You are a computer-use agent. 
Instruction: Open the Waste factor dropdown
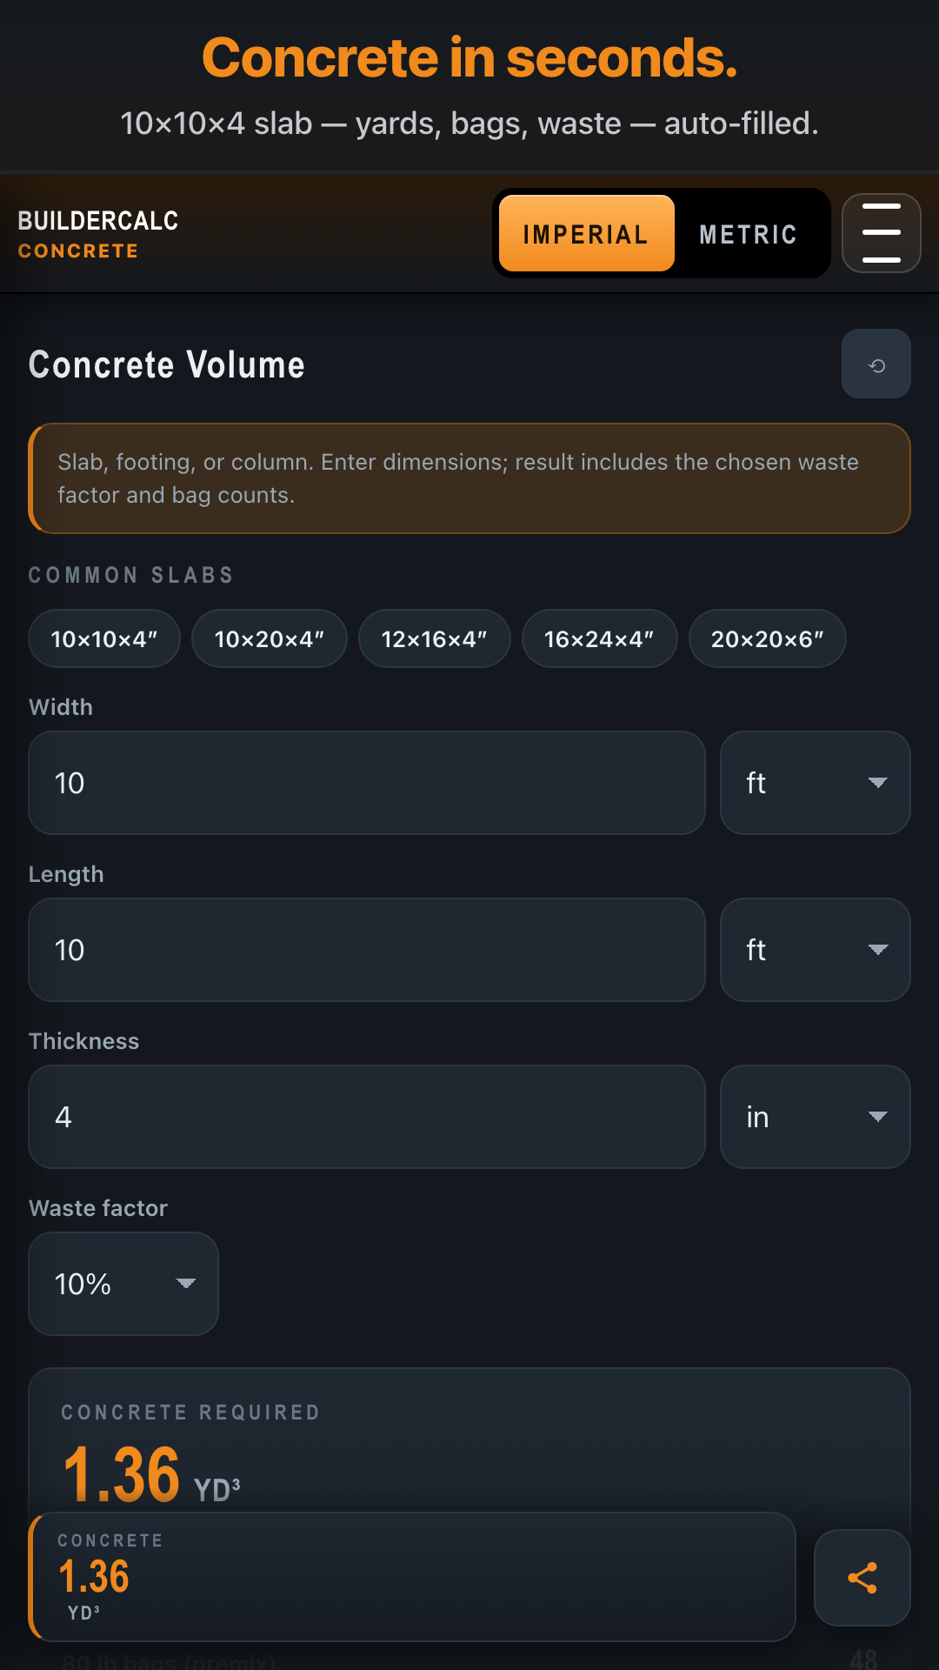pyautogui.click(x=123, y=1284)
